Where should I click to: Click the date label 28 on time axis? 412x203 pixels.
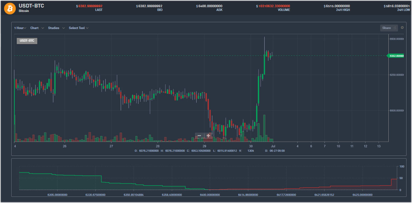(158, 146)
